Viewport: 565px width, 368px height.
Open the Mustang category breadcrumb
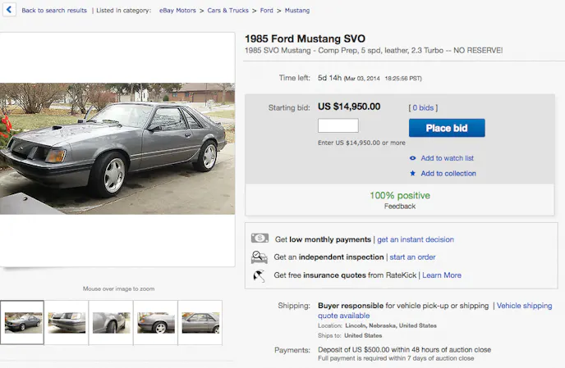point(297,11)
